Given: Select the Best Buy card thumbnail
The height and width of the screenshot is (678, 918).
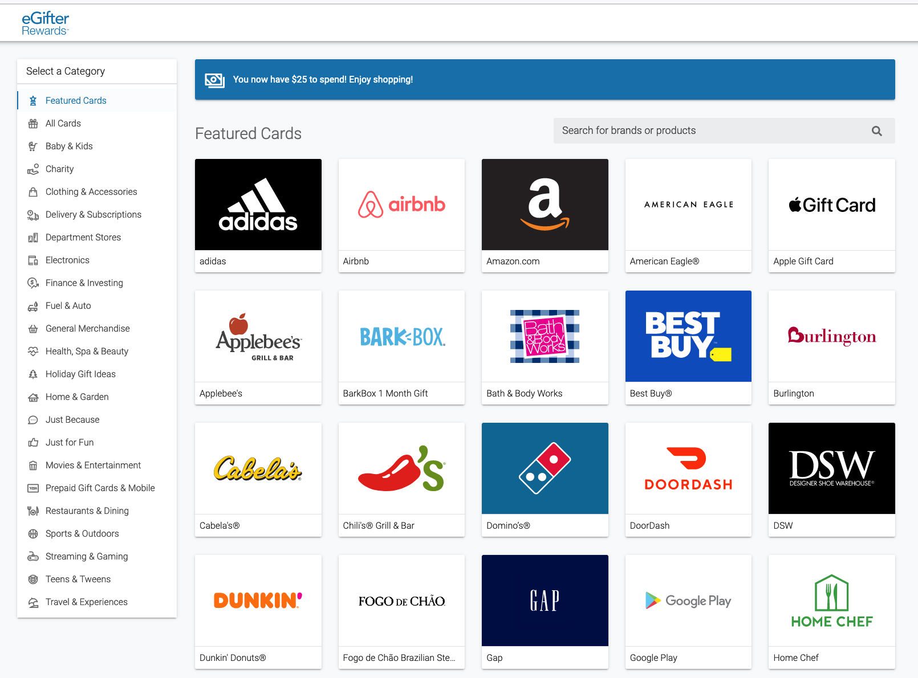Looking at the screenshot, I should [x=688, y=336].
